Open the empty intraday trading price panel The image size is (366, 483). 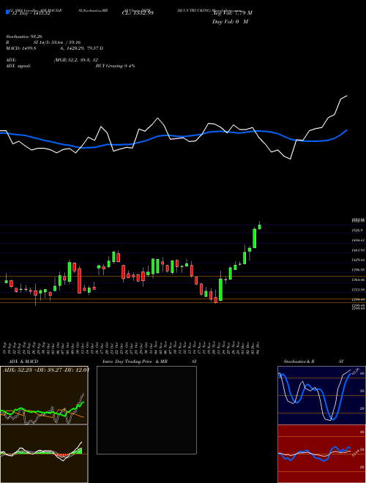pyautogui.click(x=146, y=410)
